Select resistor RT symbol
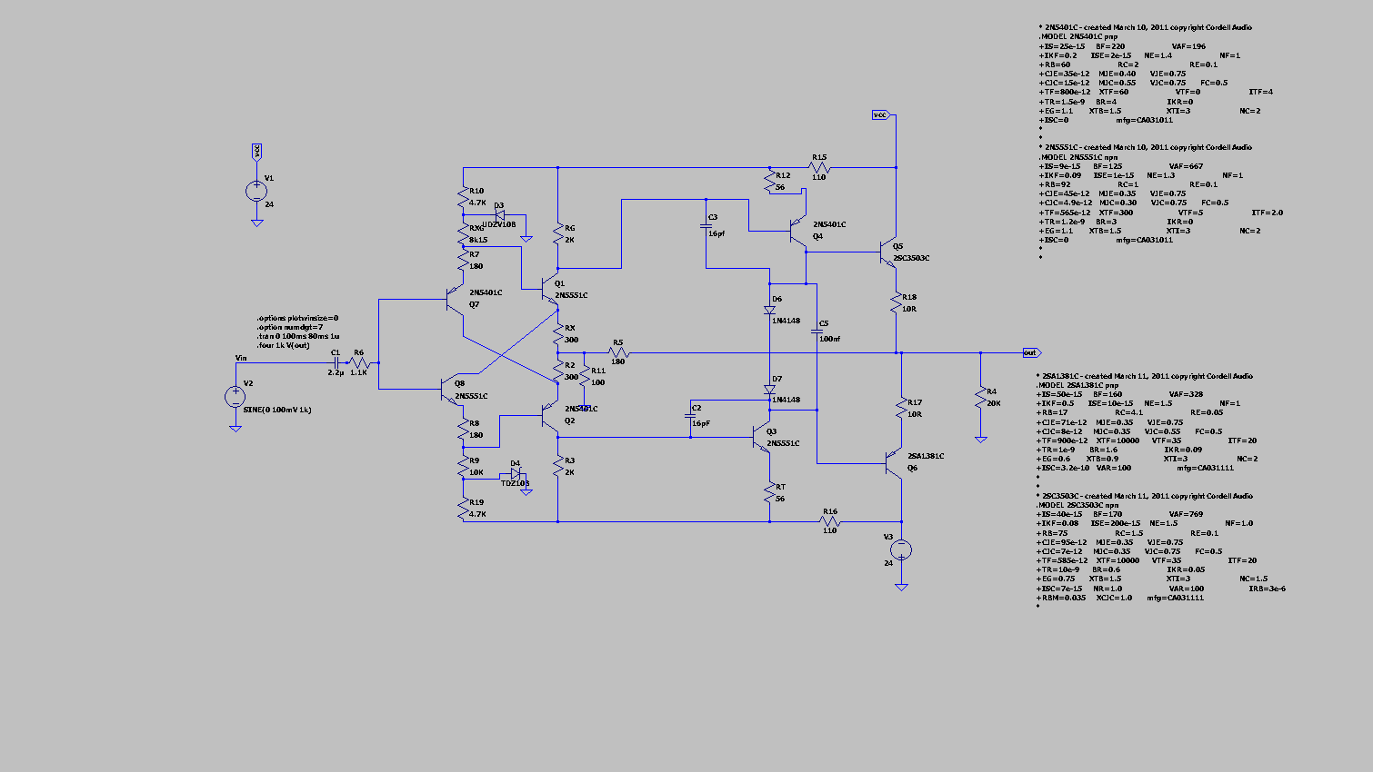 pyautogui.click(x=770, y=492)
